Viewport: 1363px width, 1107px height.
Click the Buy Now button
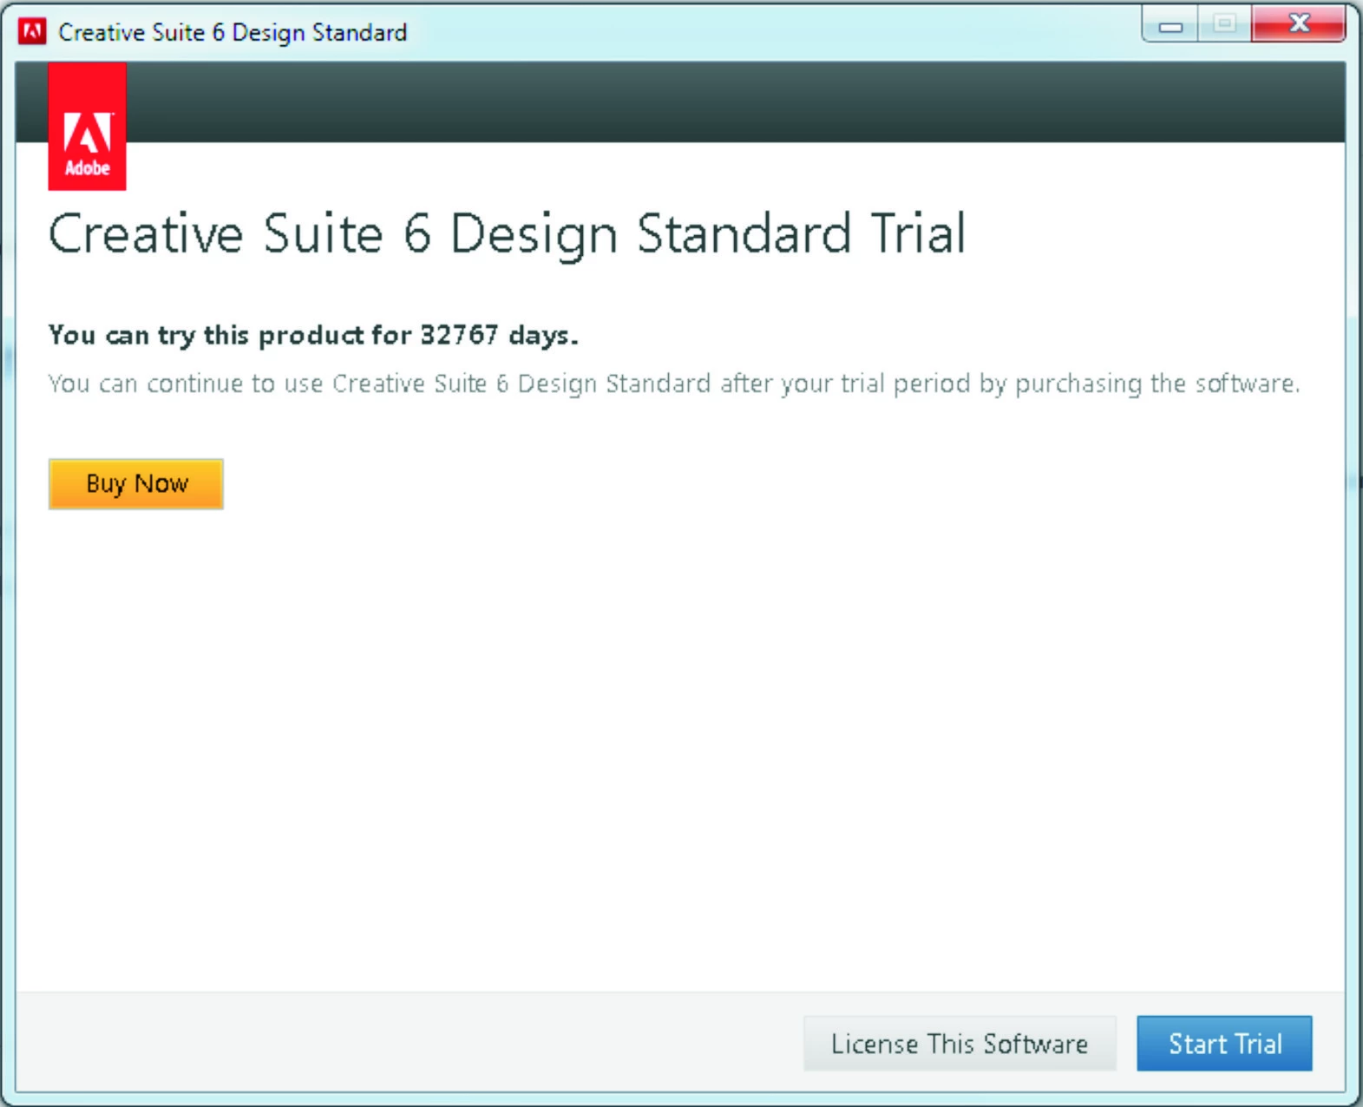(136, 483)
